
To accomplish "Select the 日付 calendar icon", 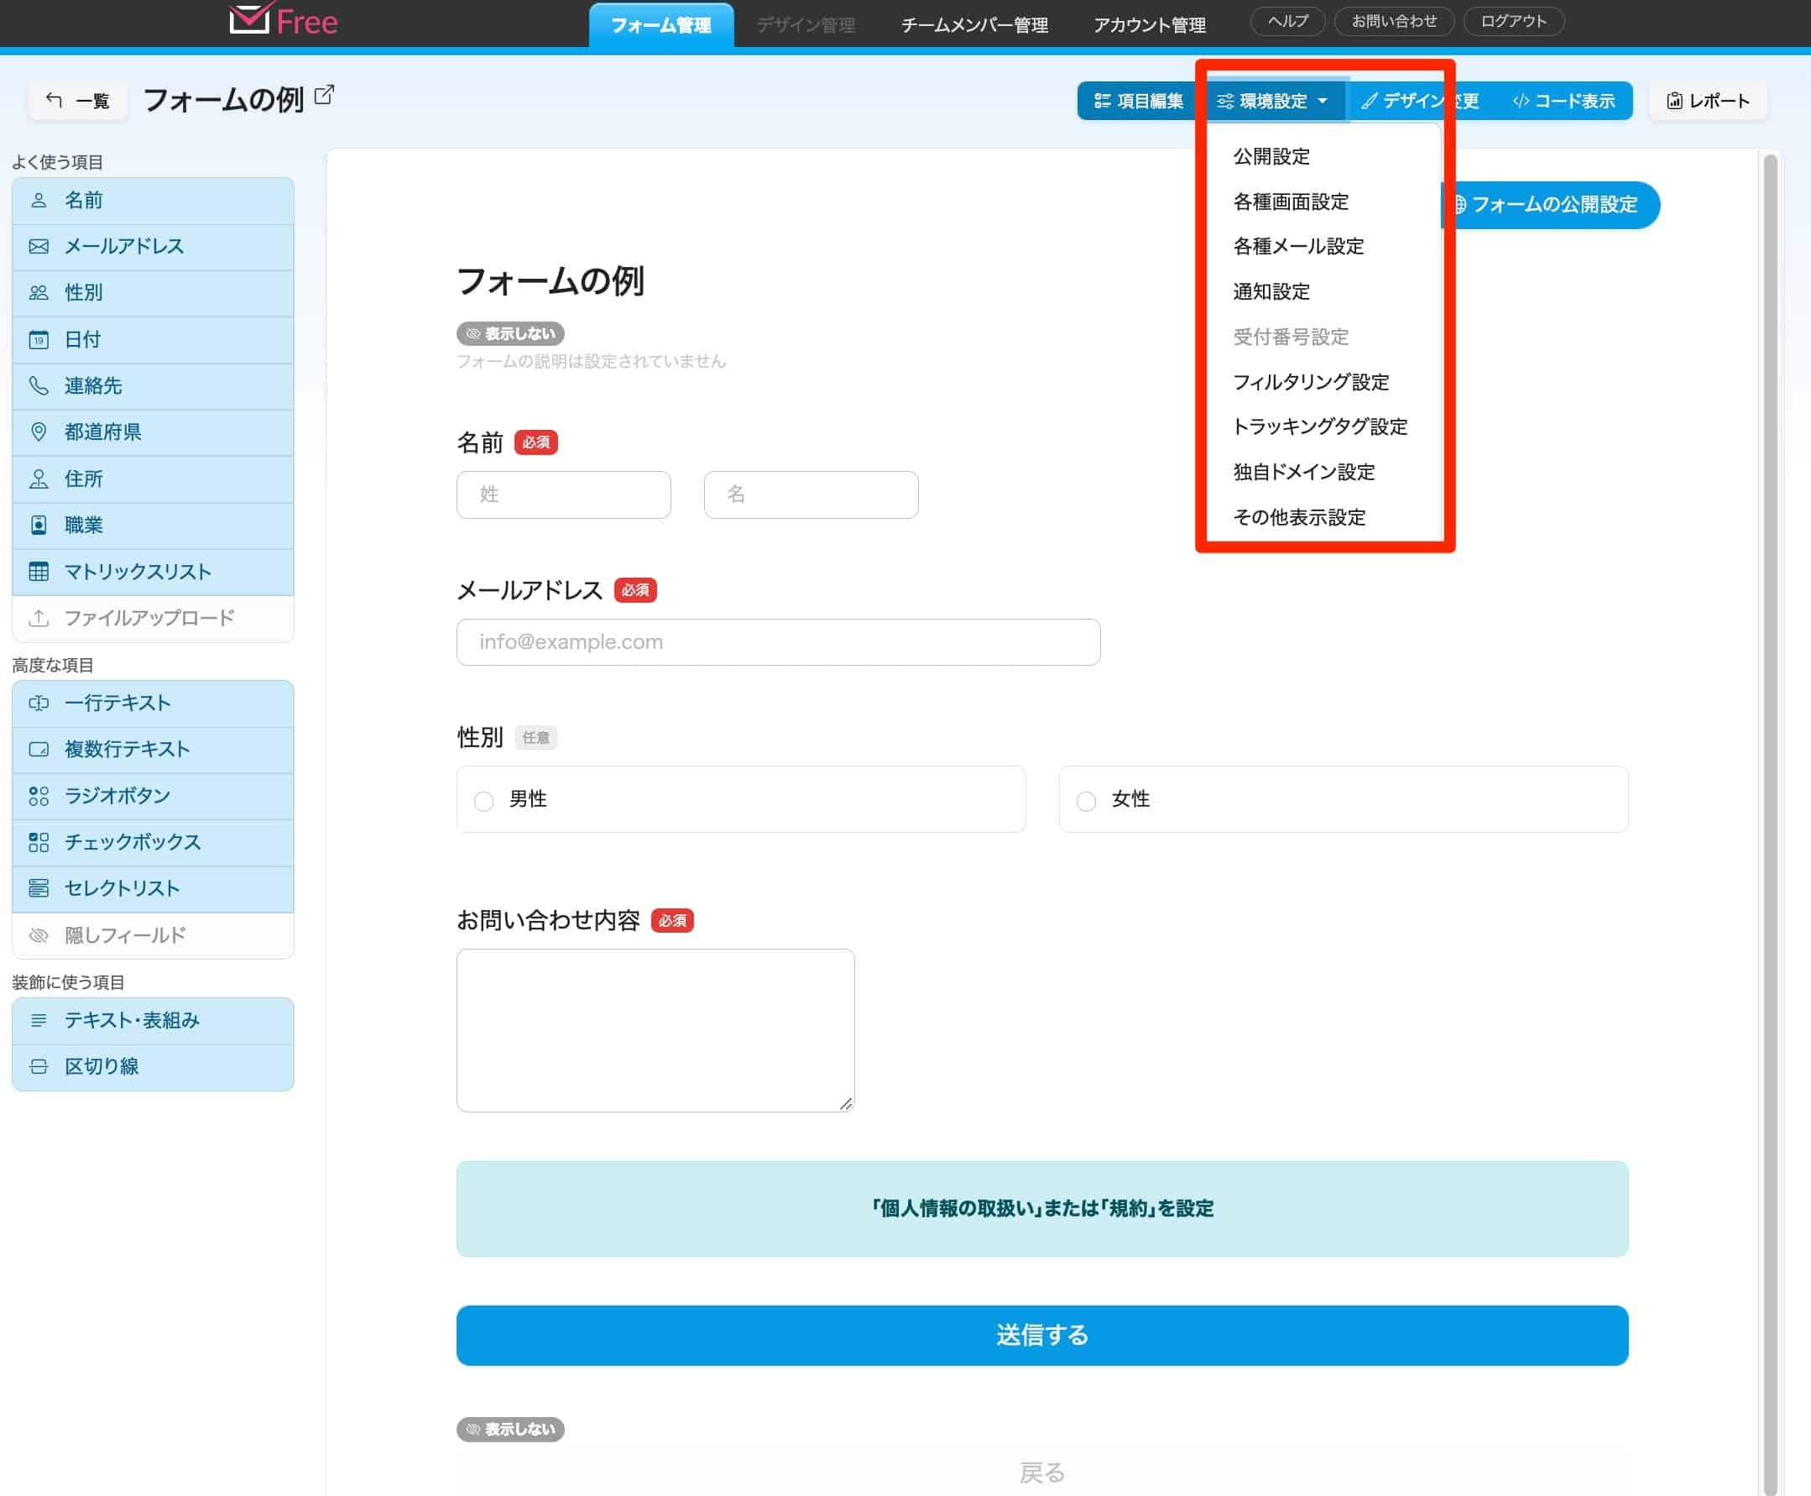I will 38,339.
